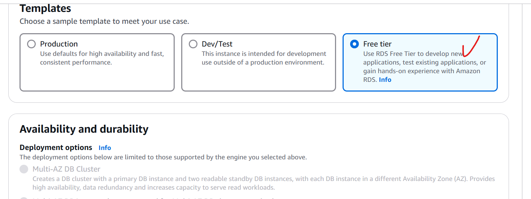This screenshot has height=199, width=531.
Task: Select the Production template radio button
Action: tap(31, 44)
